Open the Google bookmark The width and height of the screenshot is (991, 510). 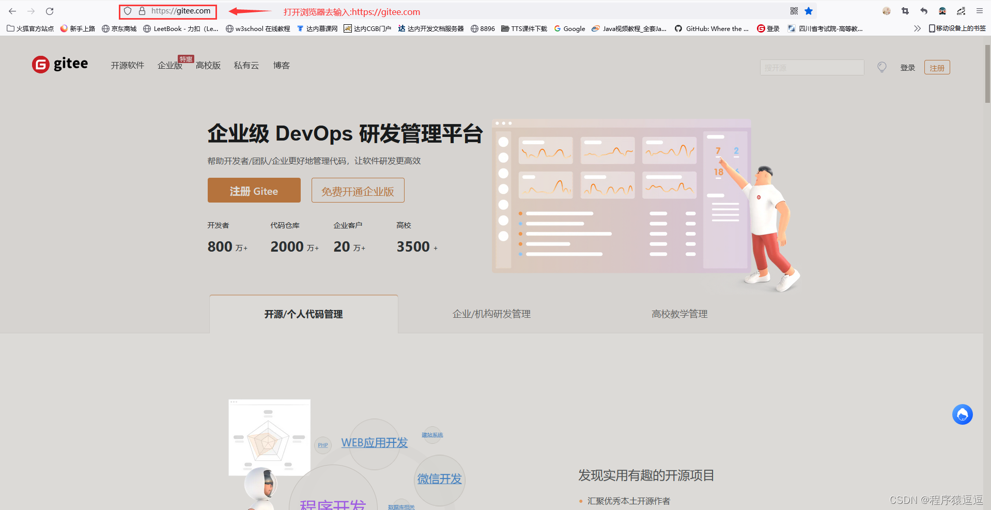[x=569, y=28]
